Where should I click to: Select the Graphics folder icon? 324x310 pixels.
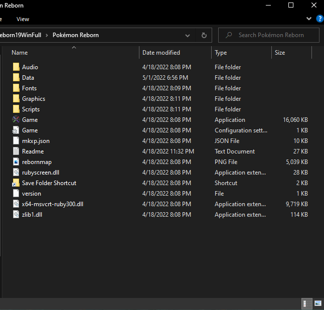tap(16, 99)
